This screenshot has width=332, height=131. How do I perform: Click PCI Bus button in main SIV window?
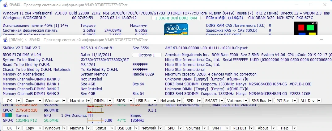(240, 128)
